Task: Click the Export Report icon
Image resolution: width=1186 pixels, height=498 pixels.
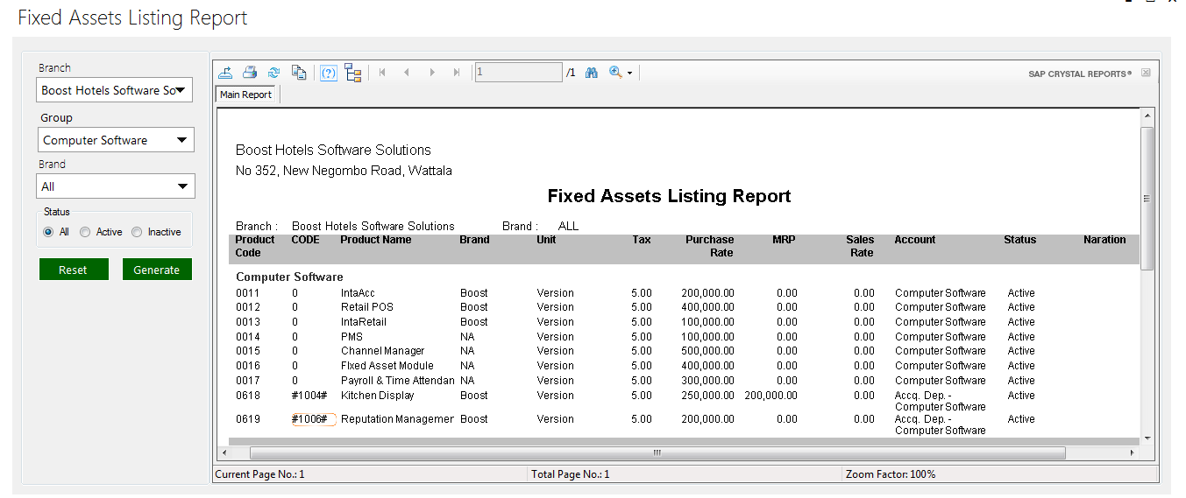Action: pos(225,73)
